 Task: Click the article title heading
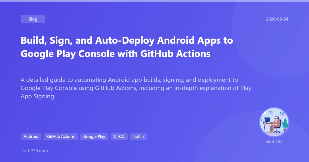click(x=127, y=47)
